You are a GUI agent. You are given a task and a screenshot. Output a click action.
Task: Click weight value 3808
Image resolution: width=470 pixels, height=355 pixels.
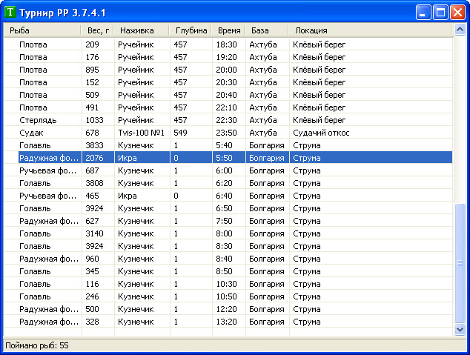94,183
